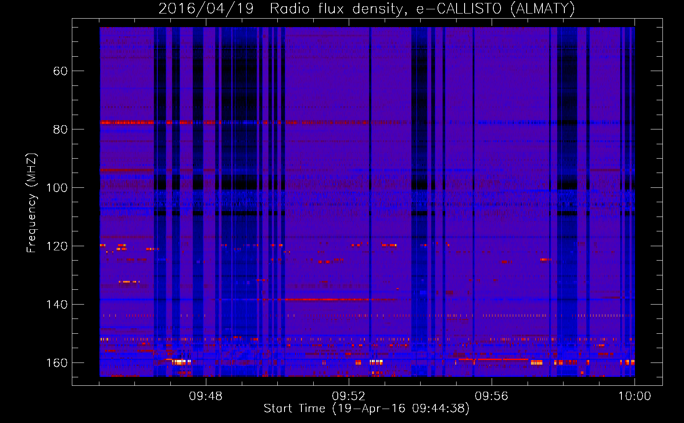Click the 09:52 time tick label

[x=348, y=396]
